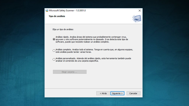Click the Análisis personalizado description text
This screenshot has width=189, height=106.
(x=93, y=60)
